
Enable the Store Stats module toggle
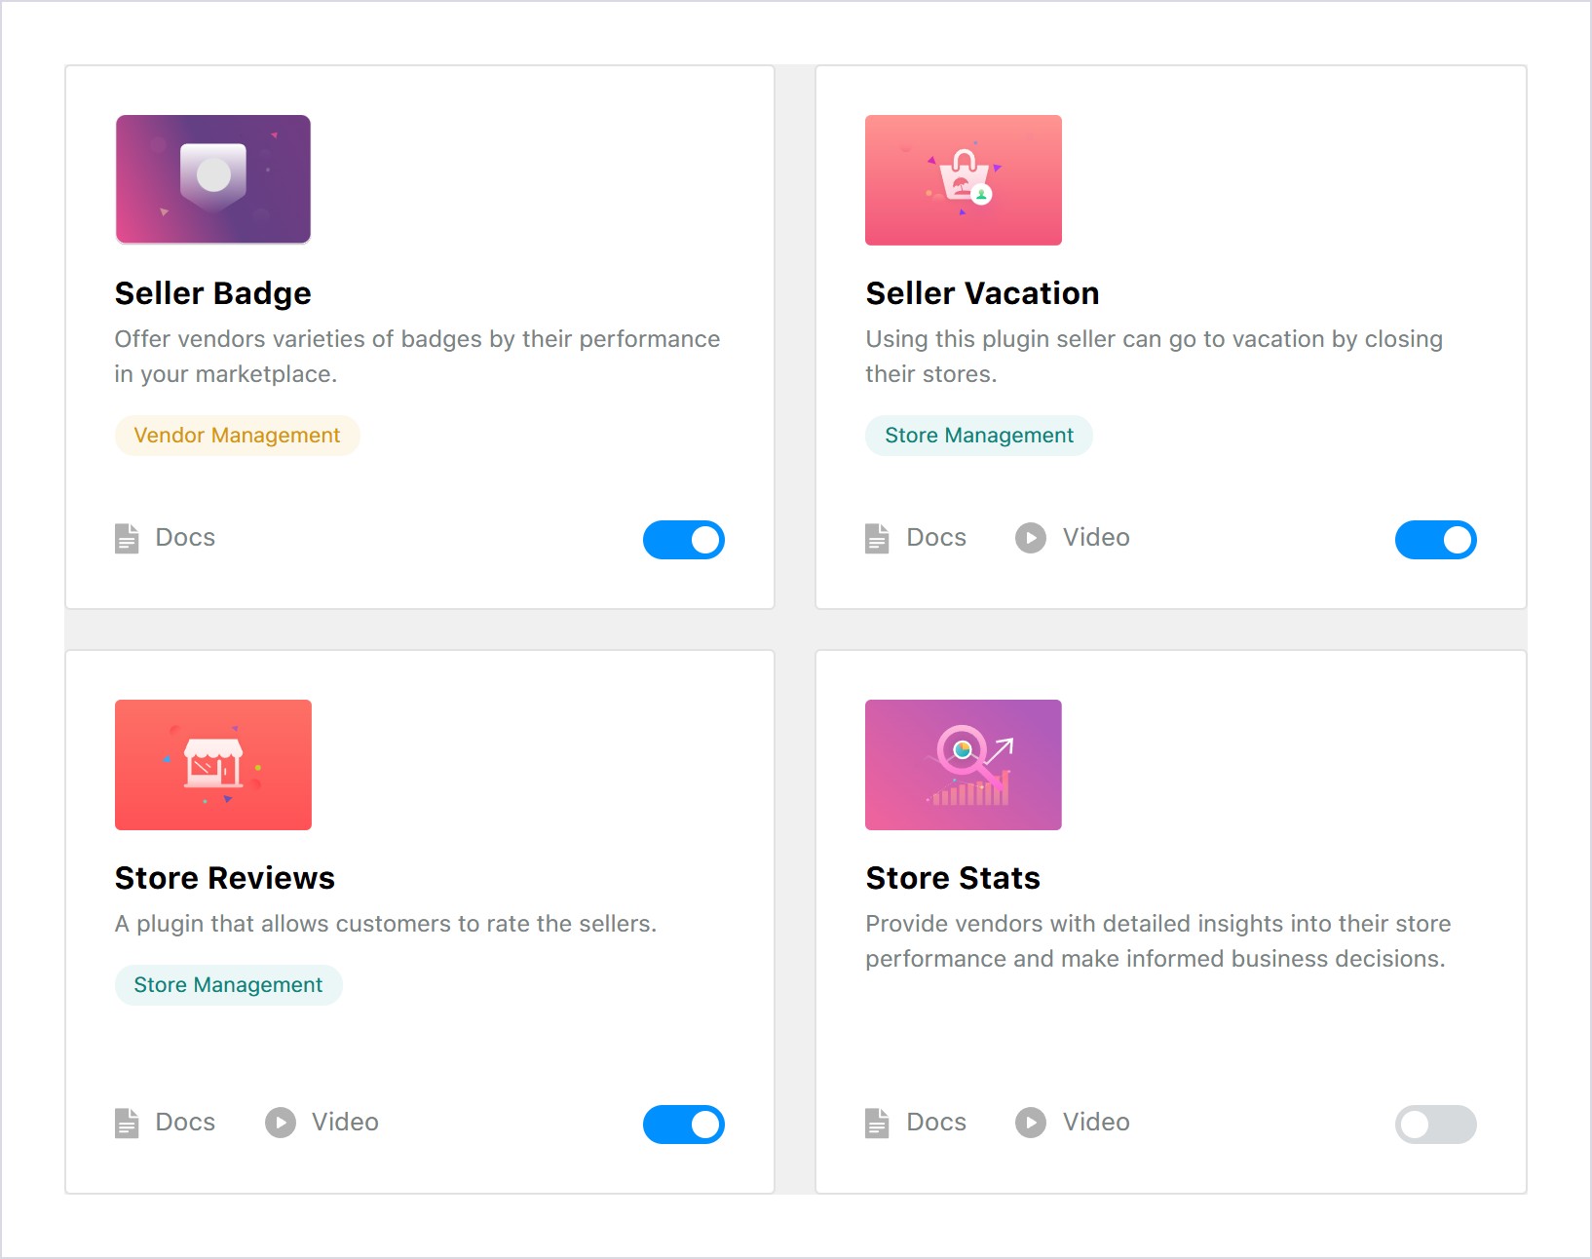point(1436,1125)
